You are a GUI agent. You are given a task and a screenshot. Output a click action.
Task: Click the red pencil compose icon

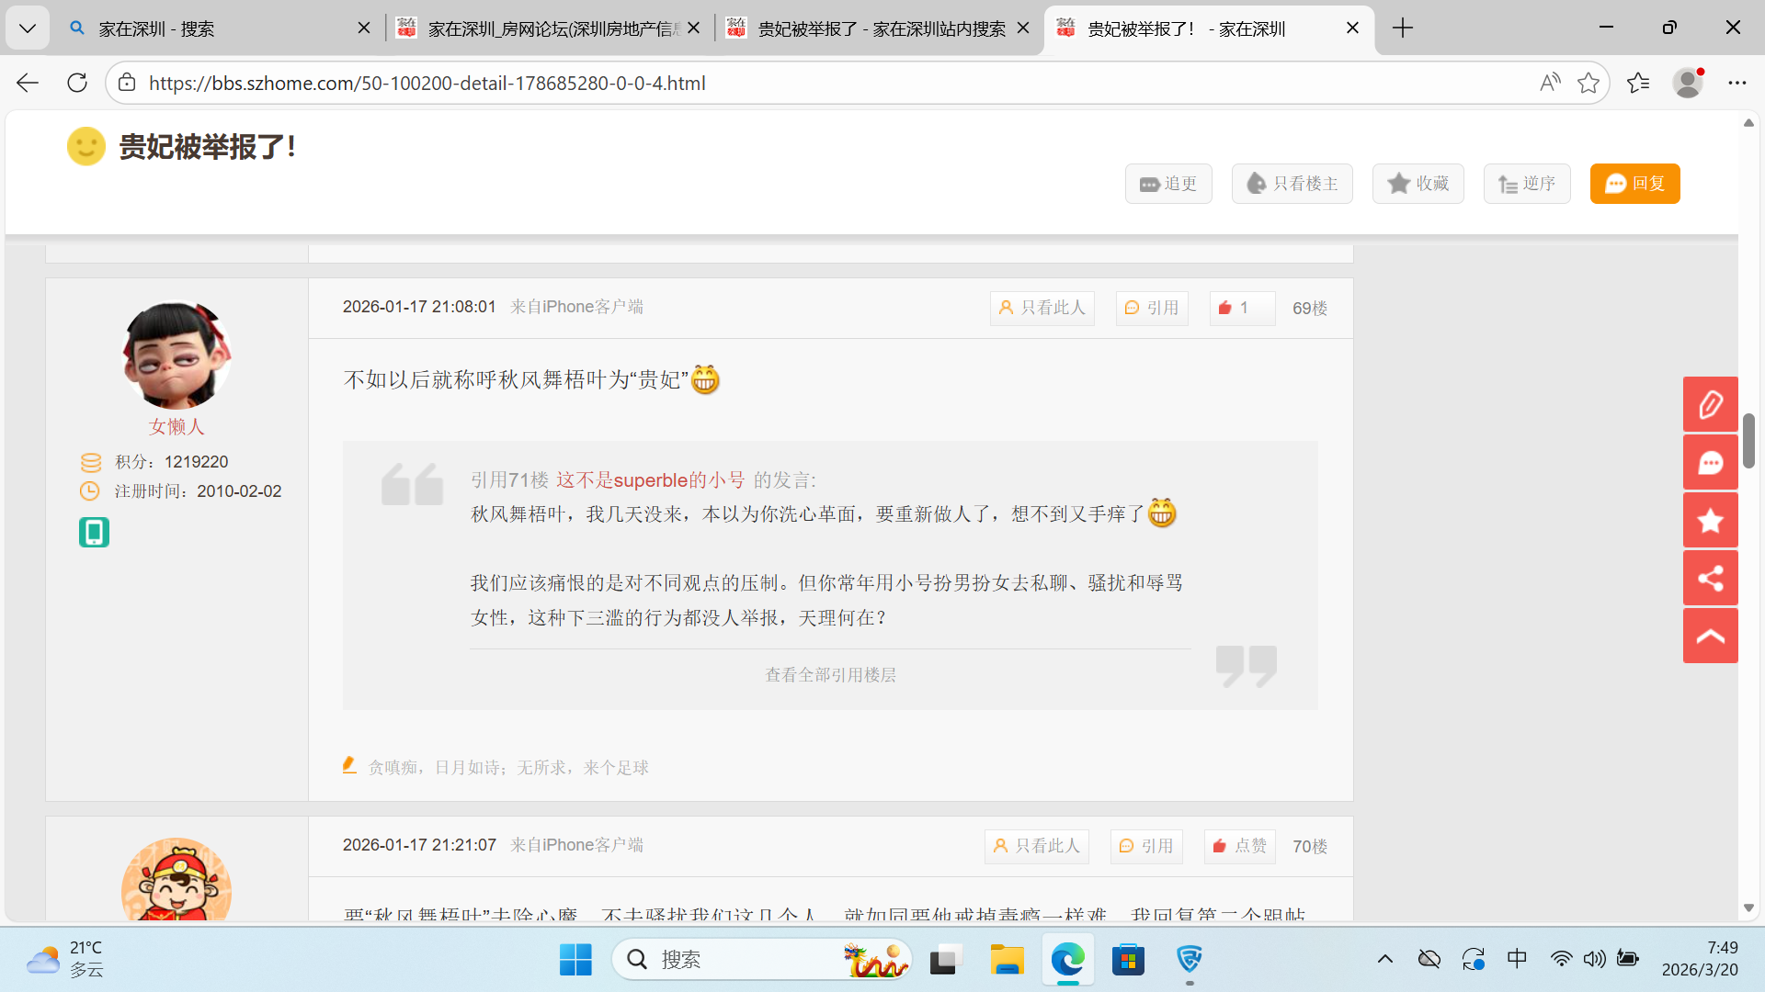click(x=1710, y=404)
